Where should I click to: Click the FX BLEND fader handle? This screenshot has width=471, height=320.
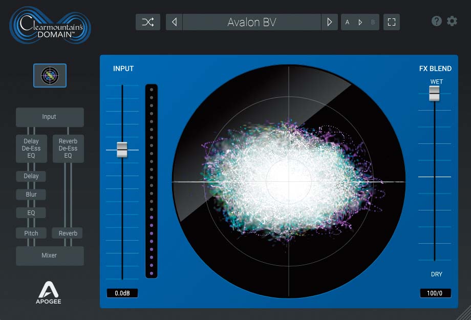click(434, 94)
